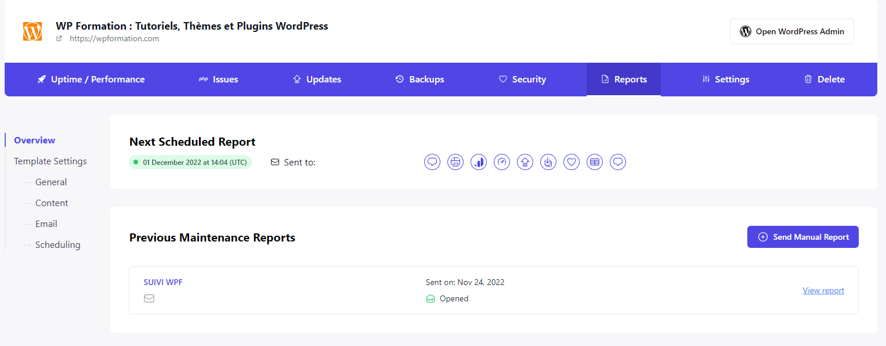Viewport: 886px width, 346px height.
Task: Click the download backups report icon
Action: [x=548, y=162]
